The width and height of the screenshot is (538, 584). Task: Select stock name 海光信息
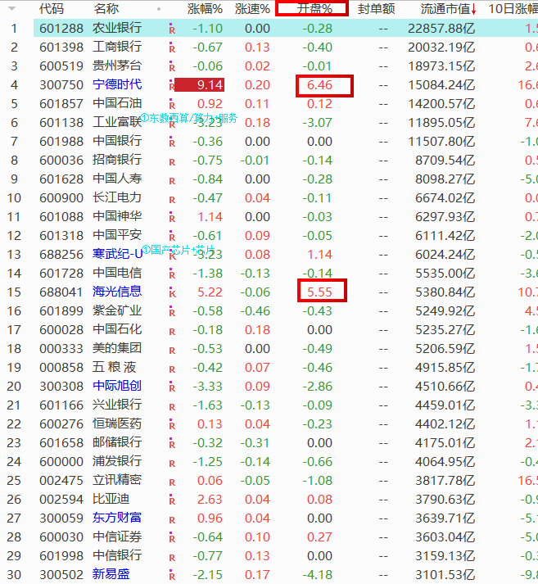click(117, 292)
